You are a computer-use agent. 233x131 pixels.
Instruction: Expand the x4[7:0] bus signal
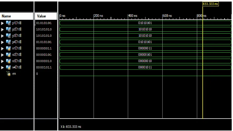(x=2, y=68)
